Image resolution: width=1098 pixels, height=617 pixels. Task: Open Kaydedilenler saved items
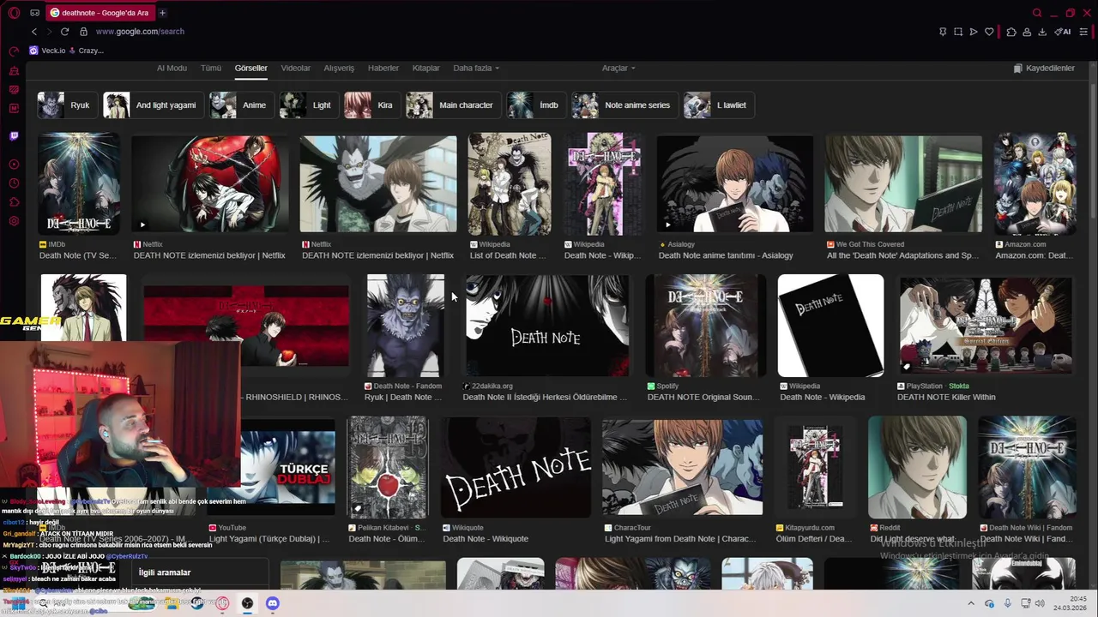click(x=1044, y=68)
